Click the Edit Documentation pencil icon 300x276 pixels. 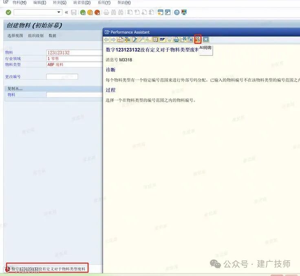coord(135,40)
